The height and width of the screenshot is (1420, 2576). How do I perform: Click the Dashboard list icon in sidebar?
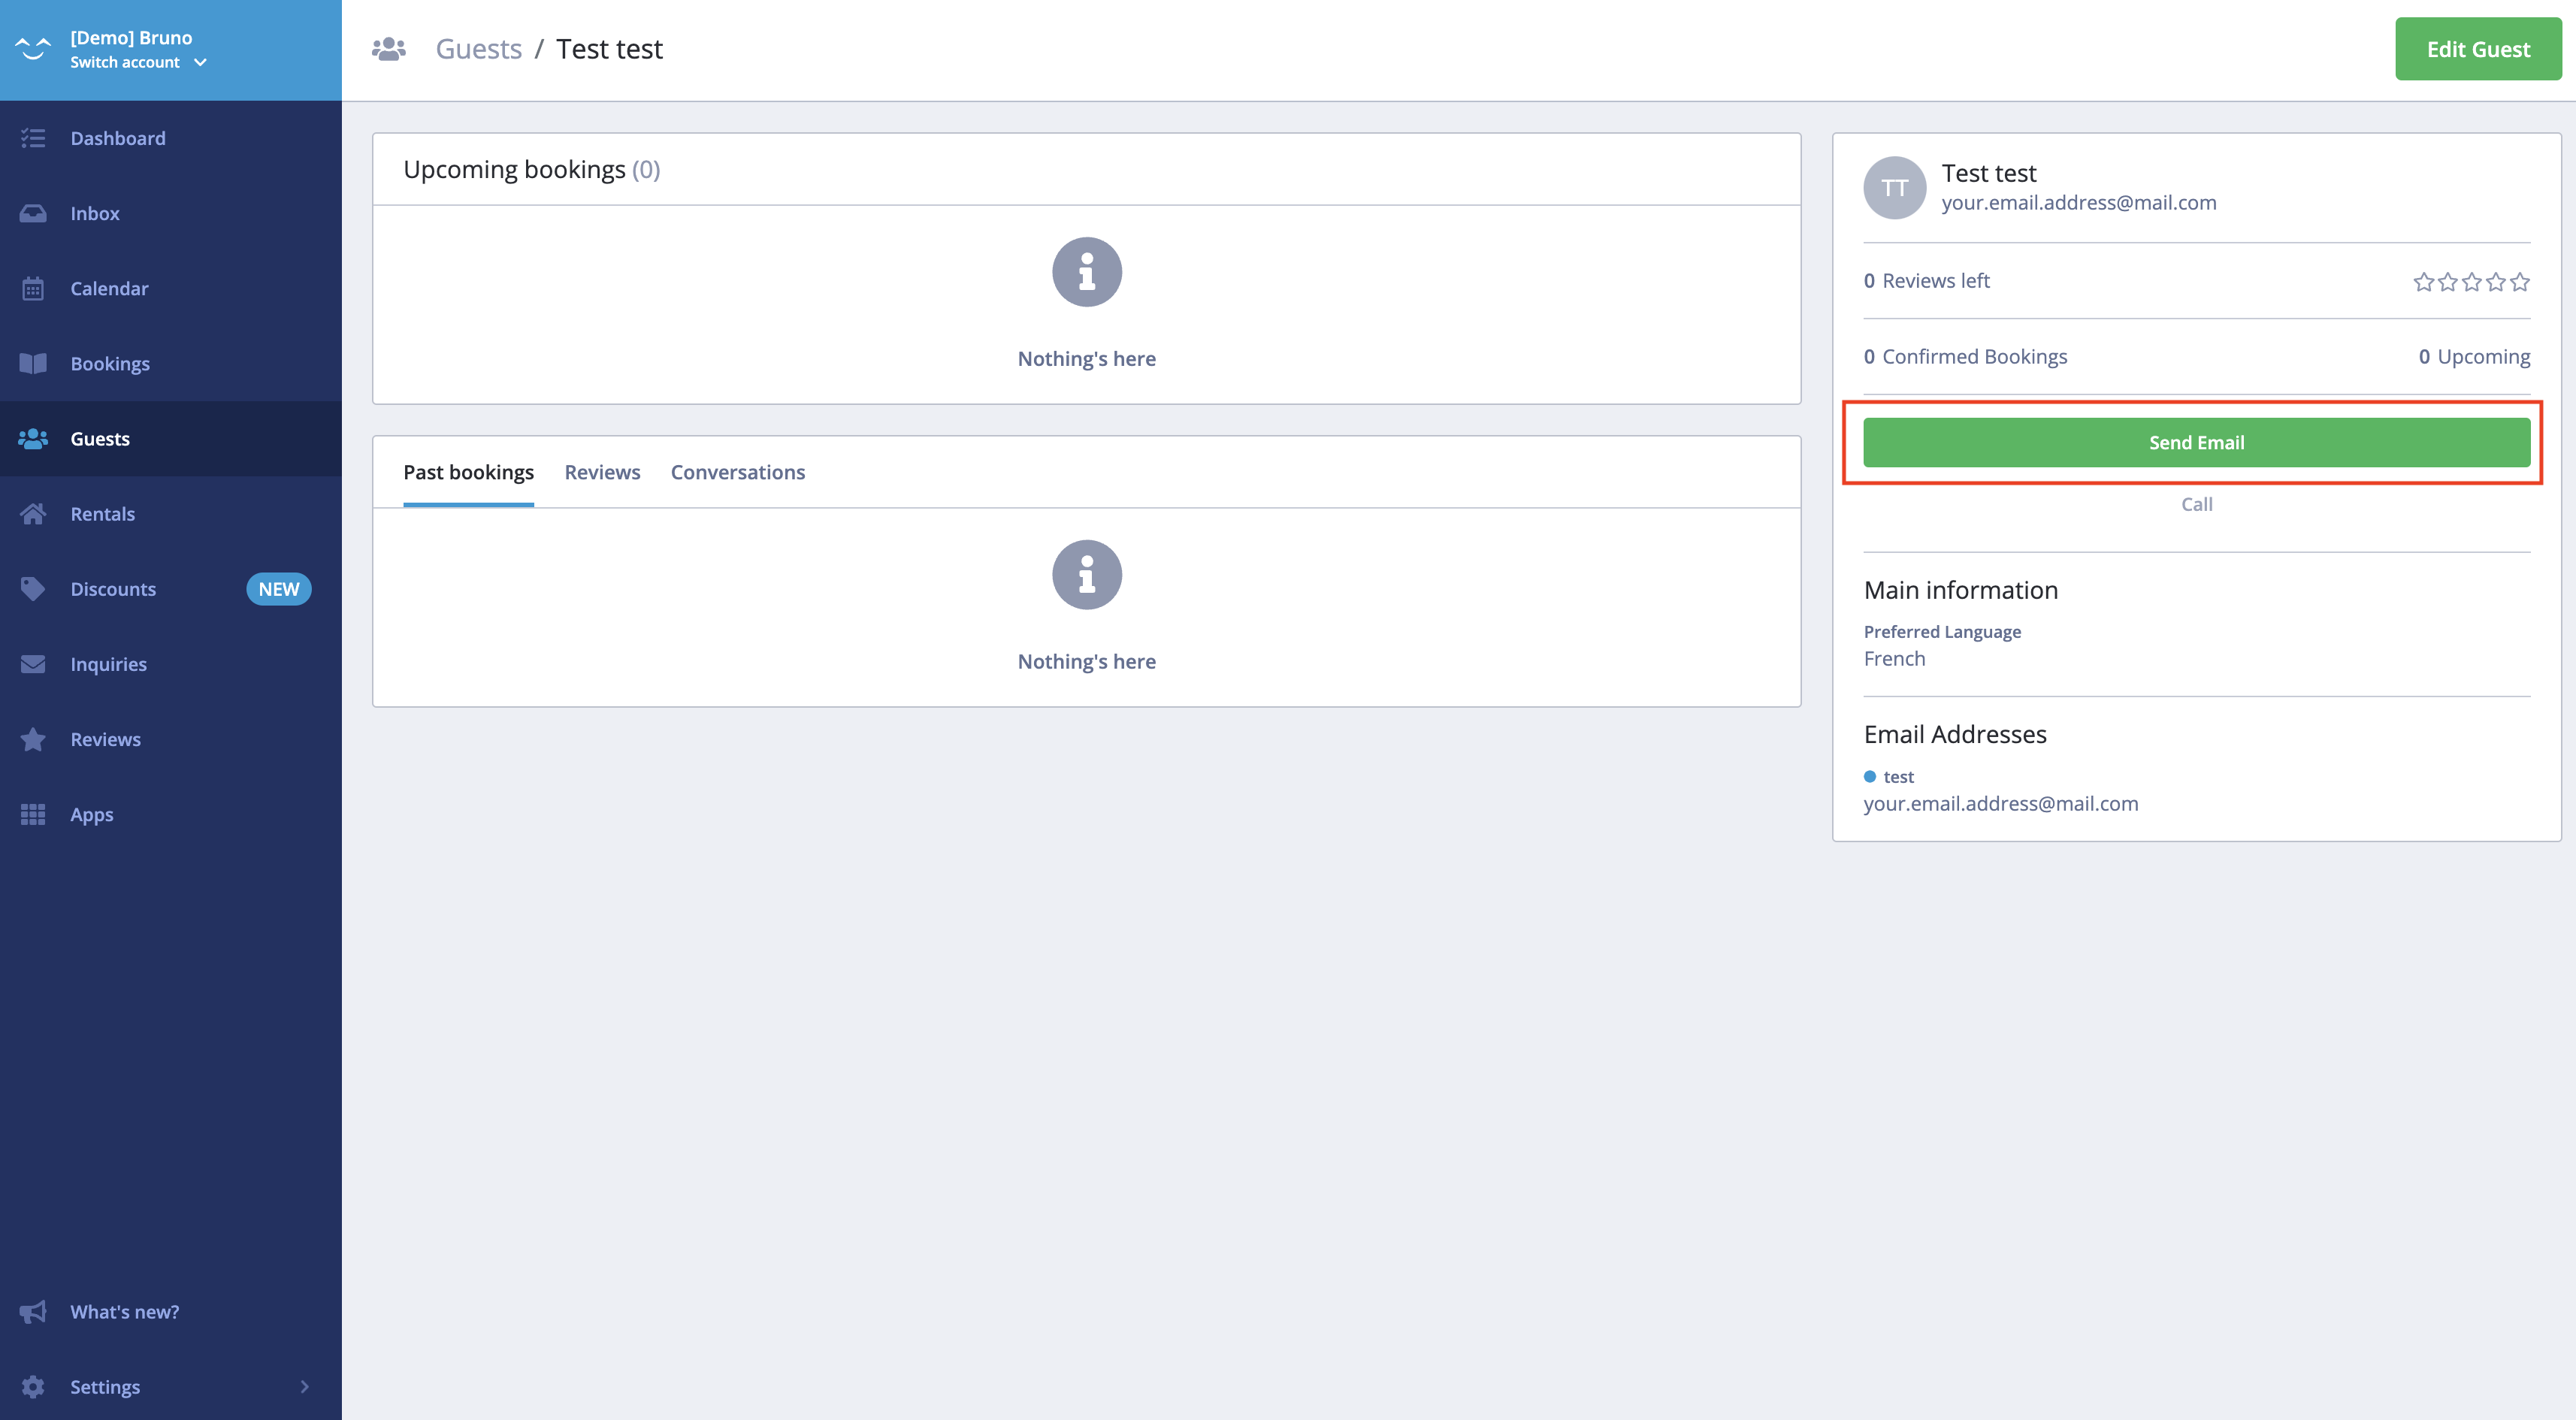click(33, 138)
